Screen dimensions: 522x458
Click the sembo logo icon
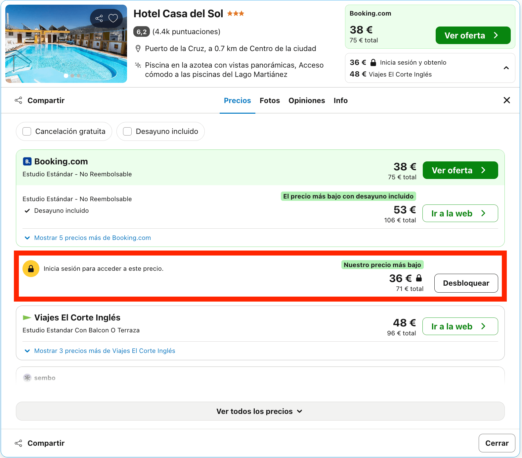pyautogui.click(x=27, y=378)
